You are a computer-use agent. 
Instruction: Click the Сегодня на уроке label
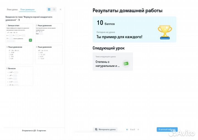coord(106,32)
